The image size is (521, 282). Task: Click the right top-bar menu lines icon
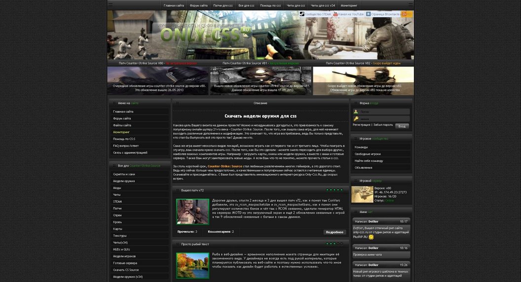pos(410,5)
